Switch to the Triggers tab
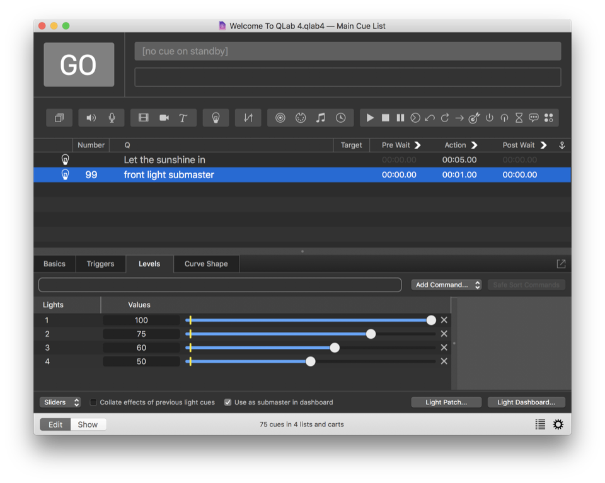Image resolution: width=605 pixels, height=483 pixels. point(100,264)
